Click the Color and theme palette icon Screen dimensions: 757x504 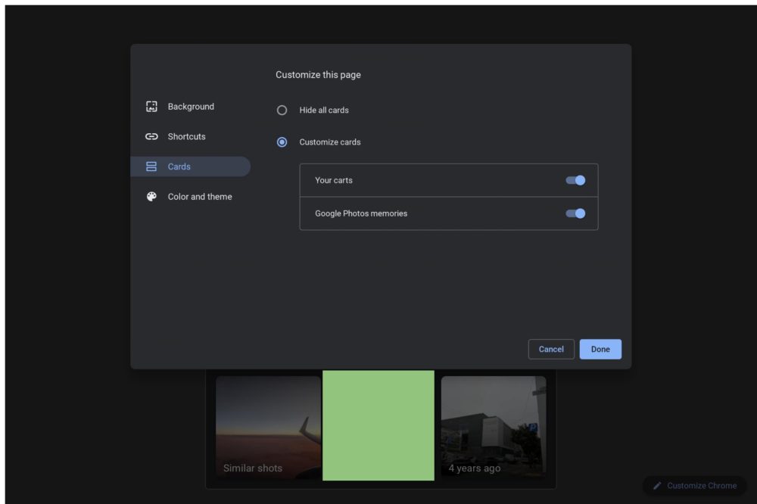click(x=151, y=197)
